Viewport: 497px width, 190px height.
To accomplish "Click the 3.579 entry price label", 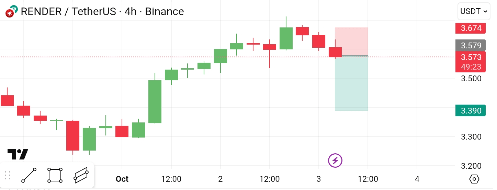I will pos(471,45).
